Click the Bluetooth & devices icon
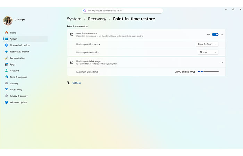Screen dimensions: 243x156 click(6, 45)
